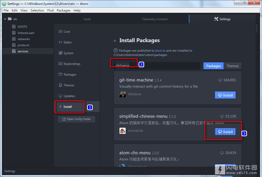Screen dimensions: 262x177
Task: Open the protocol file
Action: 23,45
